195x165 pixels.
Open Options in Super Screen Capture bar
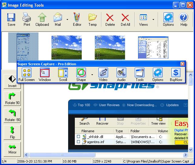coord(158,72)
